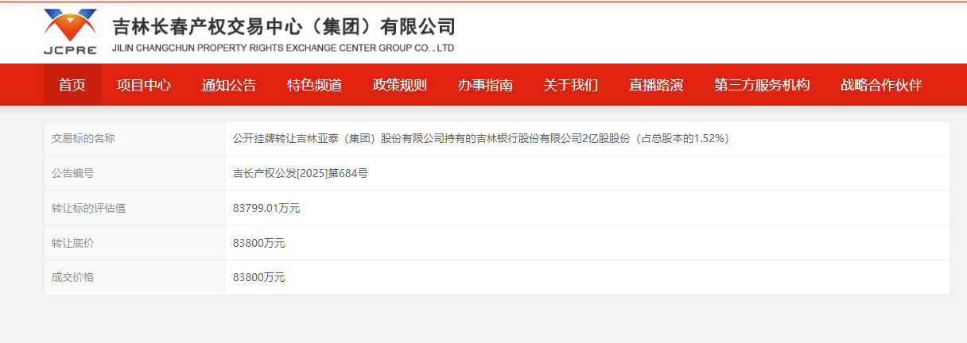Click the English company name subtitle

[x=283, y=48]
